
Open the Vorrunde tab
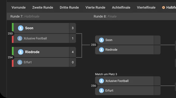tap(19, 7)
